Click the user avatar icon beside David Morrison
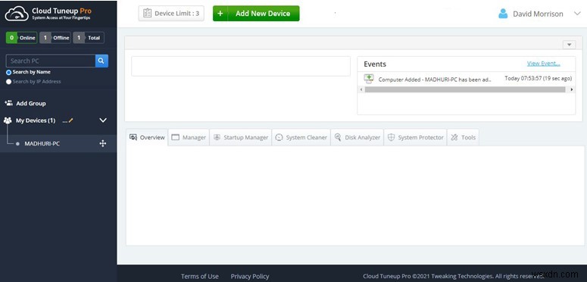 tap(503, 14)
